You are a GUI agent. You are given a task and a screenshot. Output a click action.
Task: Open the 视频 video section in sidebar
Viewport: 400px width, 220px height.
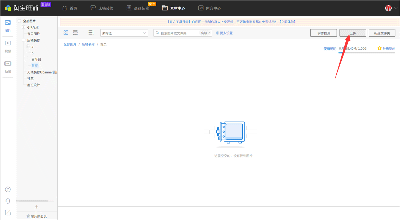(x=8, y=46)
